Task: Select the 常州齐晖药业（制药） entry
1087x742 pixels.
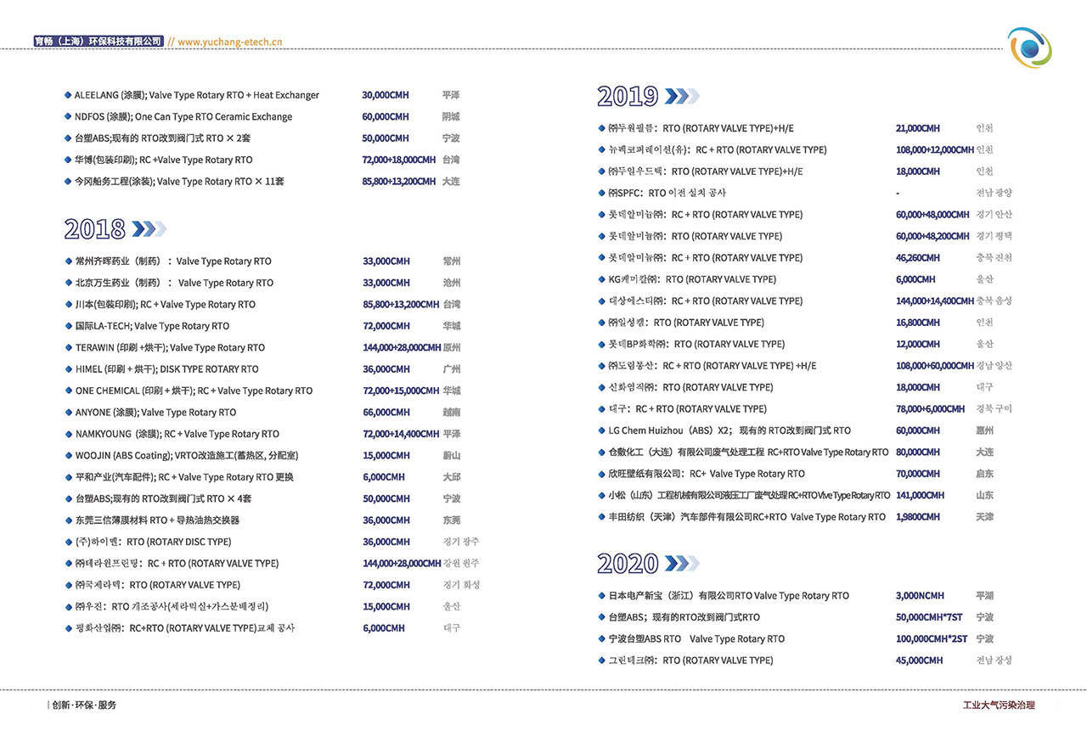Action: click(x=168, y=261)
